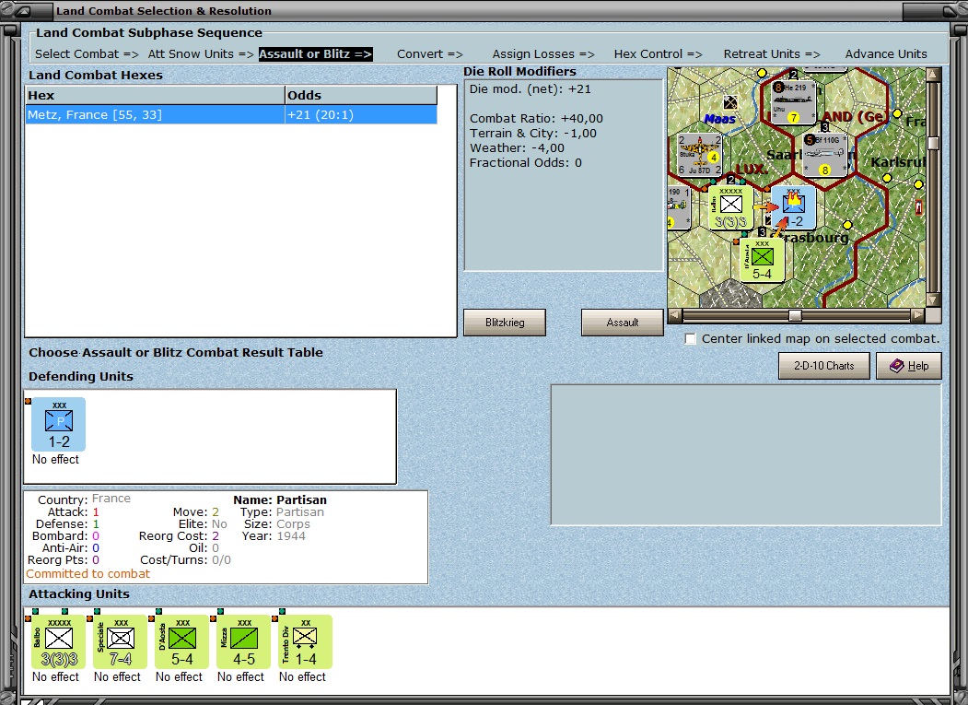Choose the Blitzkrieg combat table
968x705 pixels.
[x=505, y=323]
